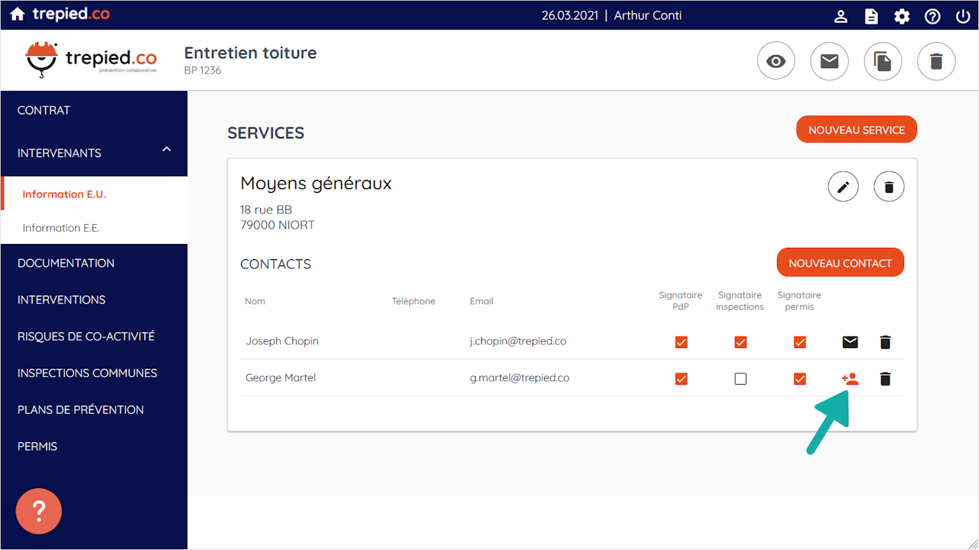This screenshot has width=979, height=550.
Task: Invite George Martel with add-person icon
Action: click(x=850, y=378)
